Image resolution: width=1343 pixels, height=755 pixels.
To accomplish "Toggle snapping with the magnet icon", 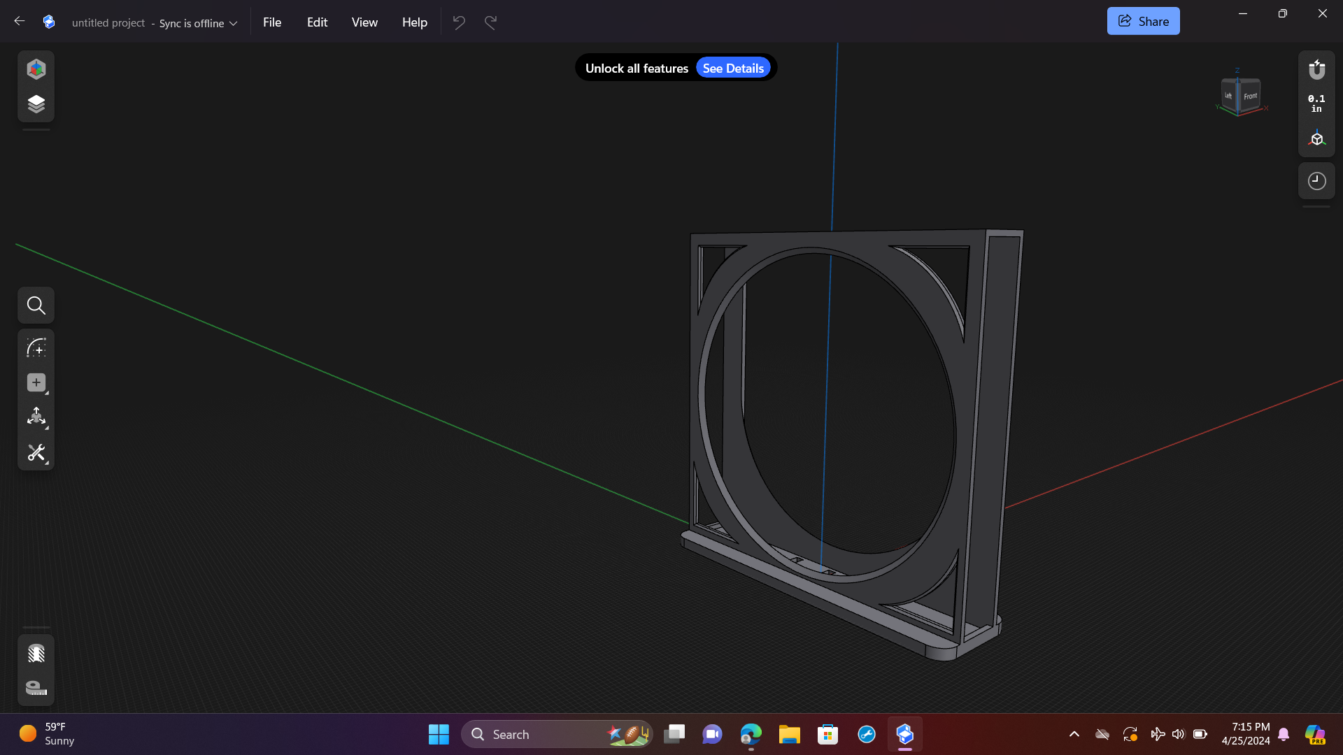I will 1317,69.
